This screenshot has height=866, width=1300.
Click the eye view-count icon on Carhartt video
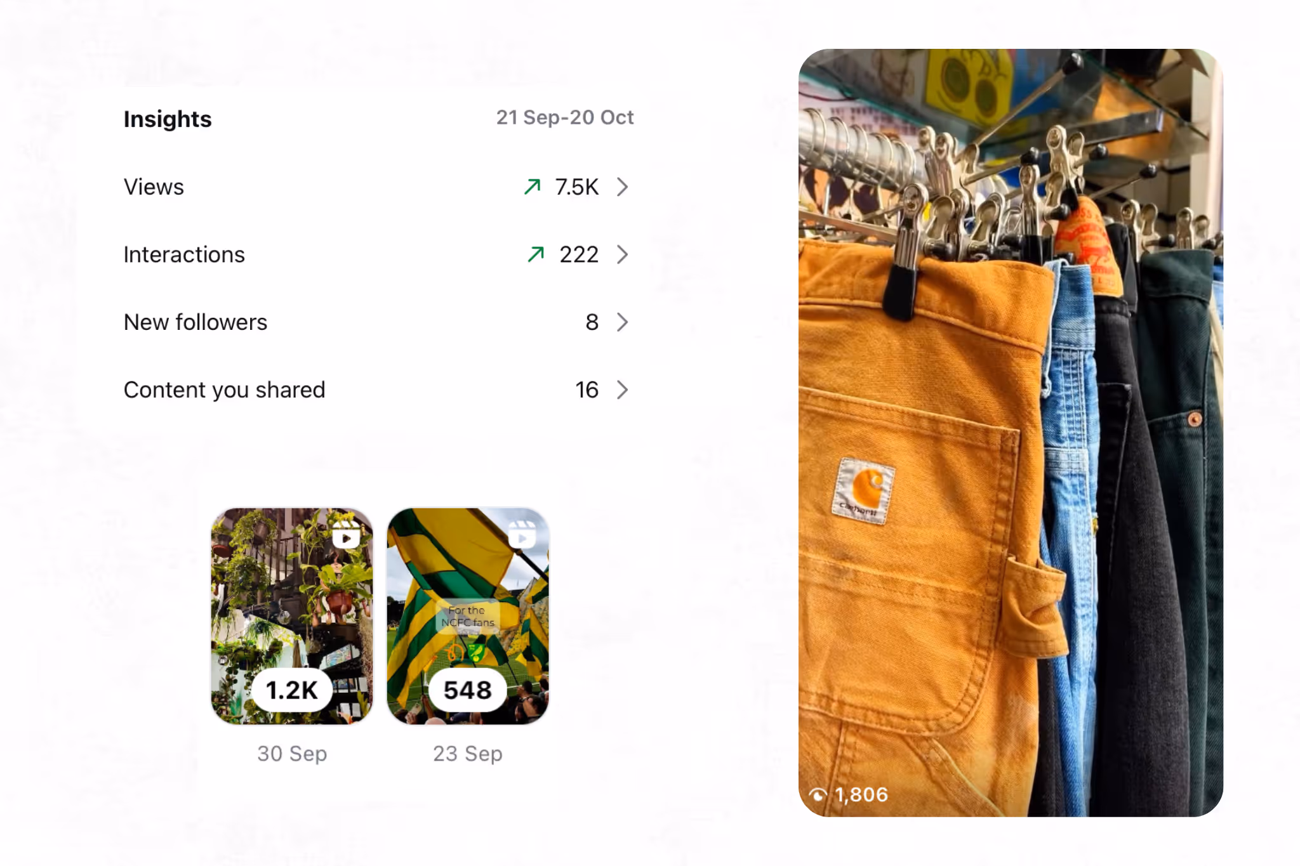[x=818, y=794]
